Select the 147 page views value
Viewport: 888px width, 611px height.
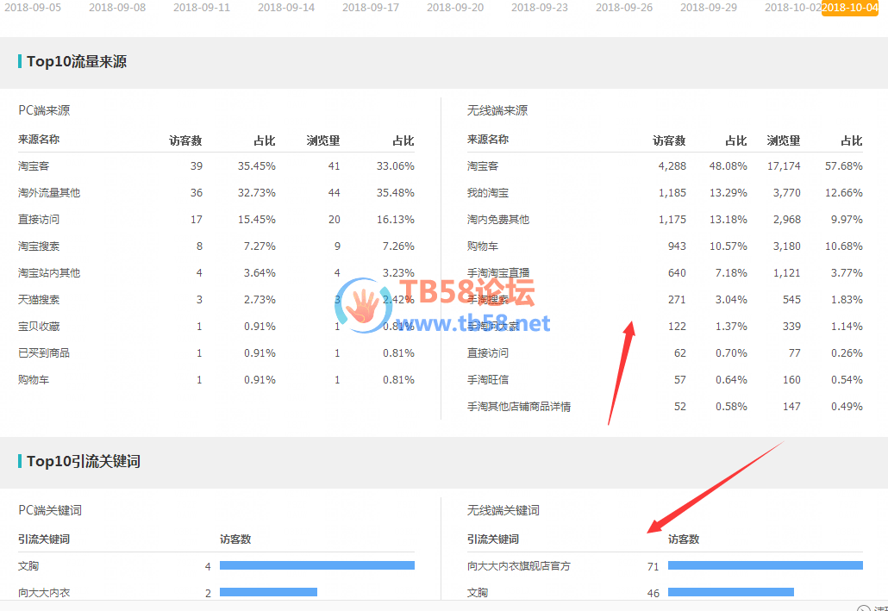click(791, 407)
